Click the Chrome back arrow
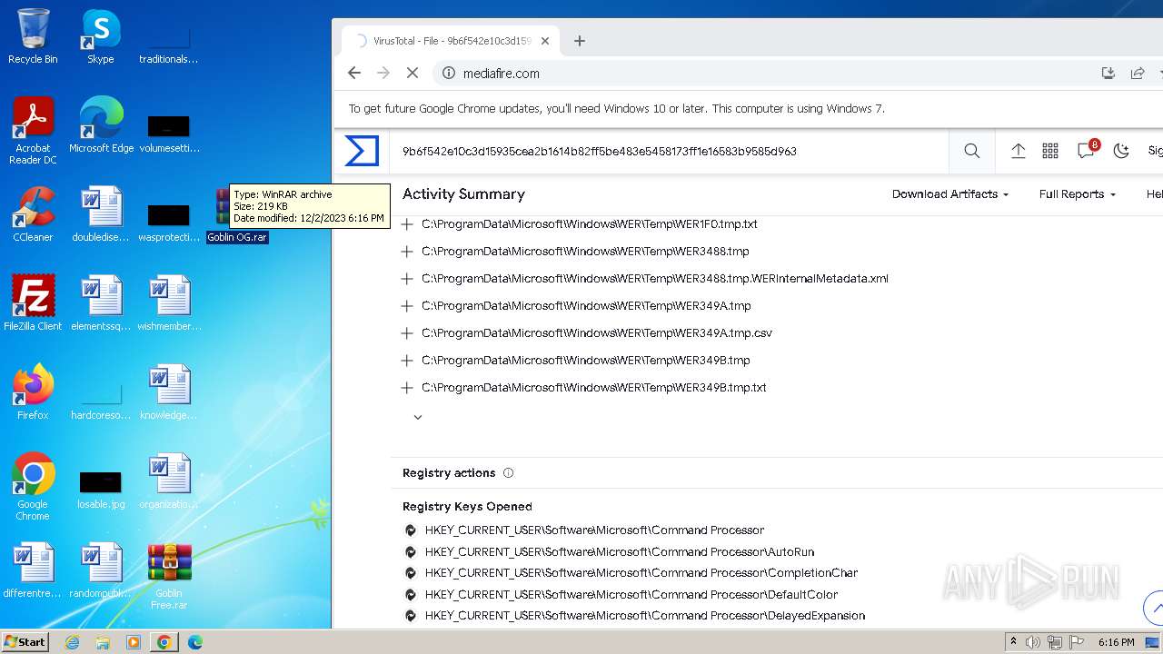Viewport: 1163px width, 654px height. point(354,73)
